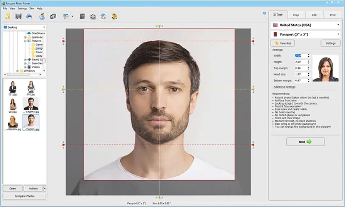The height and width of the screenshot is (207, 345).
Task: Click the help book toolbar icon
Action: tap(82, 16)
